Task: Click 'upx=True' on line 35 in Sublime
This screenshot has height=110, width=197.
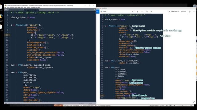Action: [x=29, y=97]
